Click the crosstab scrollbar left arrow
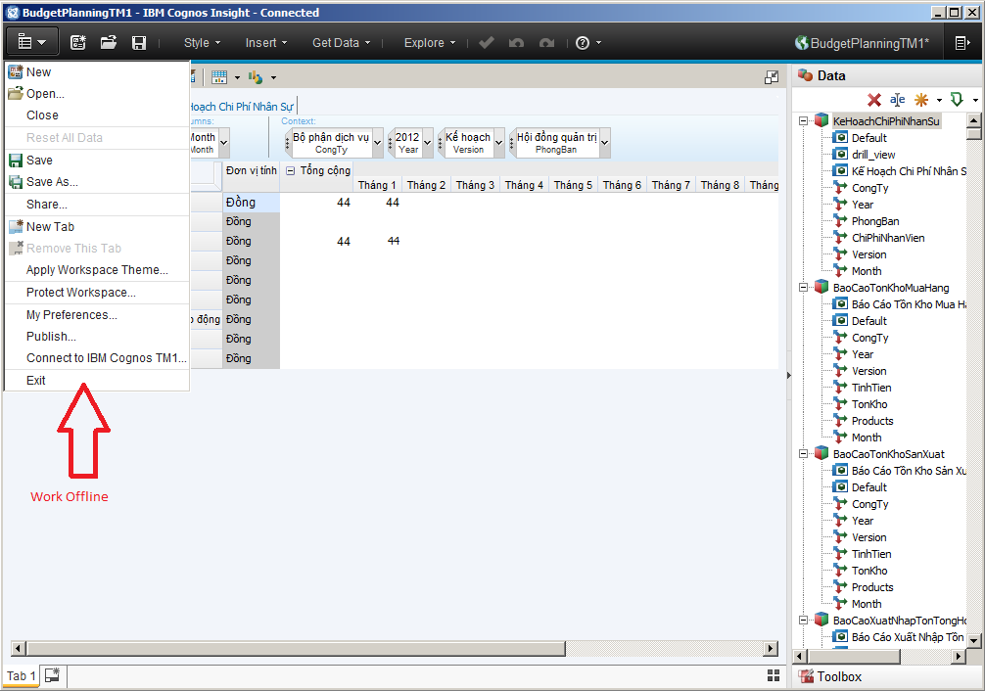Screen dimensions: 985x691 19,648
